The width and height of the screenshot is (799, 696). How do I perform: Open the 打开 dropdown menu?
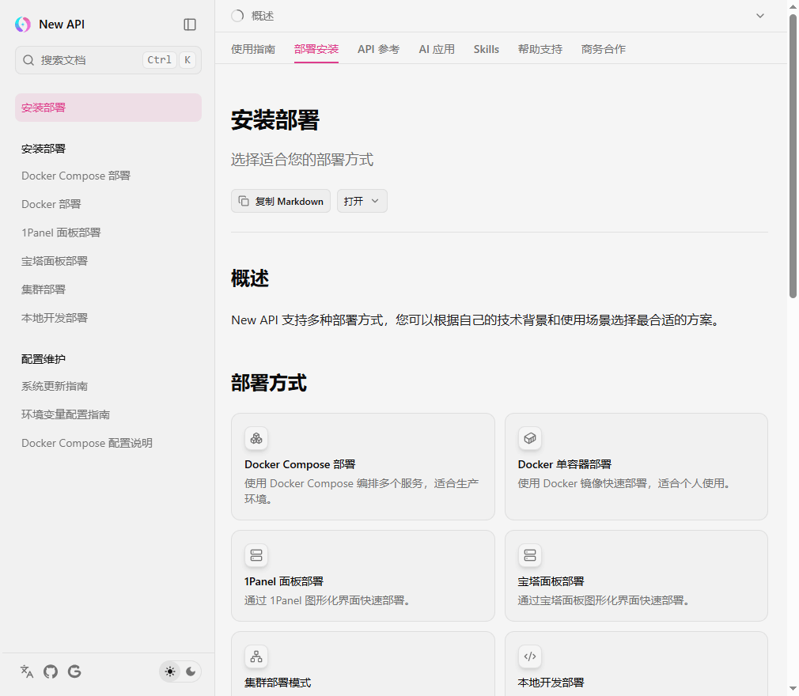[362, 201]
